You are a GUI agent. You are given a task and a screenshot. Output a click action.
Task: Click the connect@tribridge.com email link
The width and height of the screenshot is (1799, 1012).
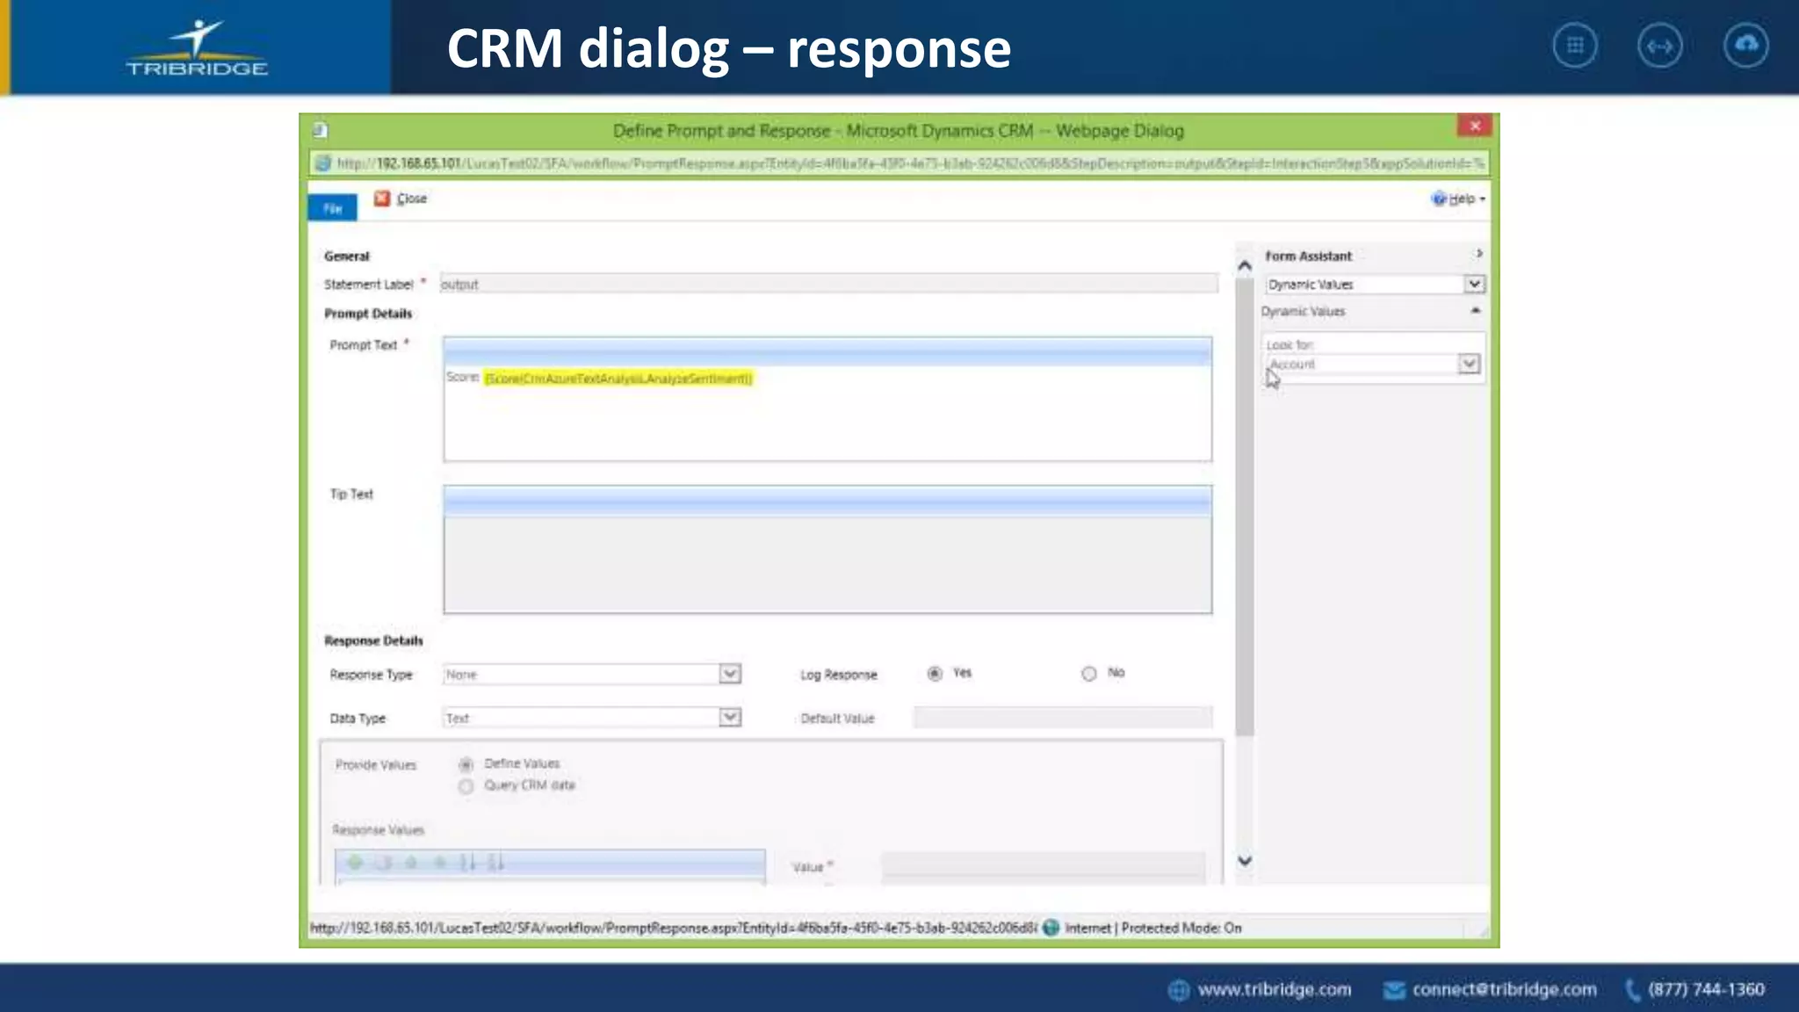click(1504, 990)
